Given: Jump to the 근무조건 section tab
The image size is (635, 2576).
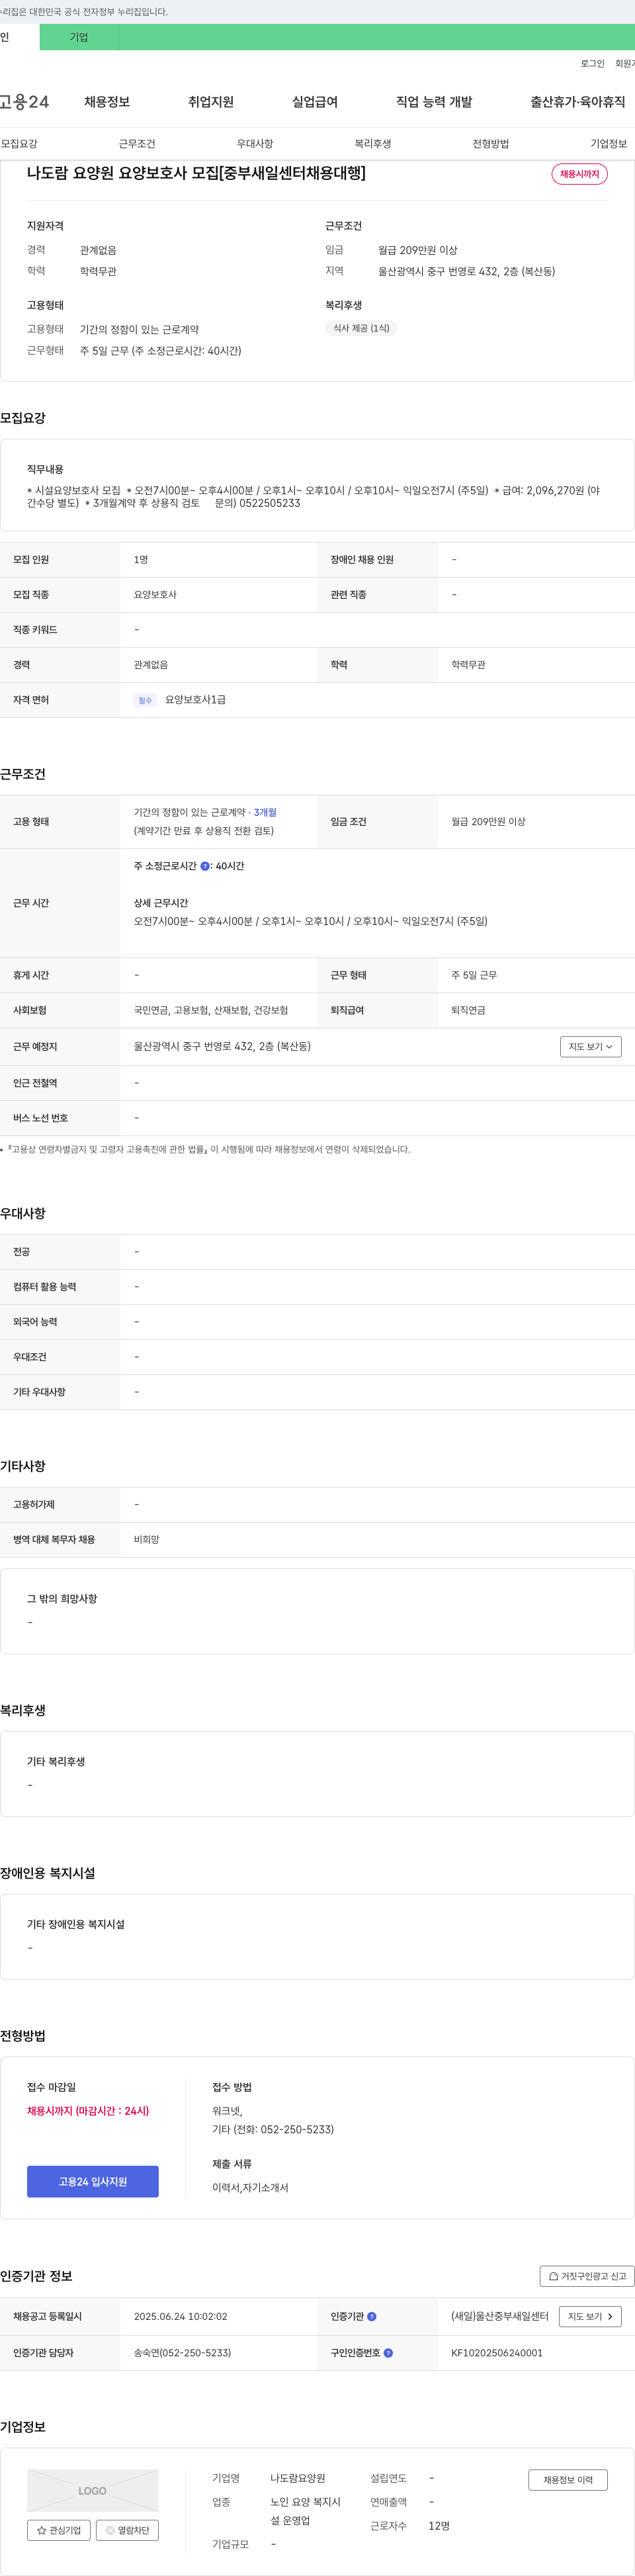Looking at the screenshot, I should (x=137, y=144).
